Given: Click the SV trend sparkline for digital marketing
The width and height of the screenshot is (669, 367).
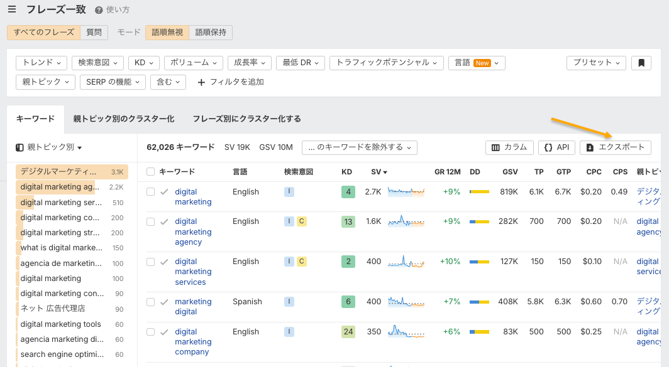Looking at the screenshot, I should (406, 191).
